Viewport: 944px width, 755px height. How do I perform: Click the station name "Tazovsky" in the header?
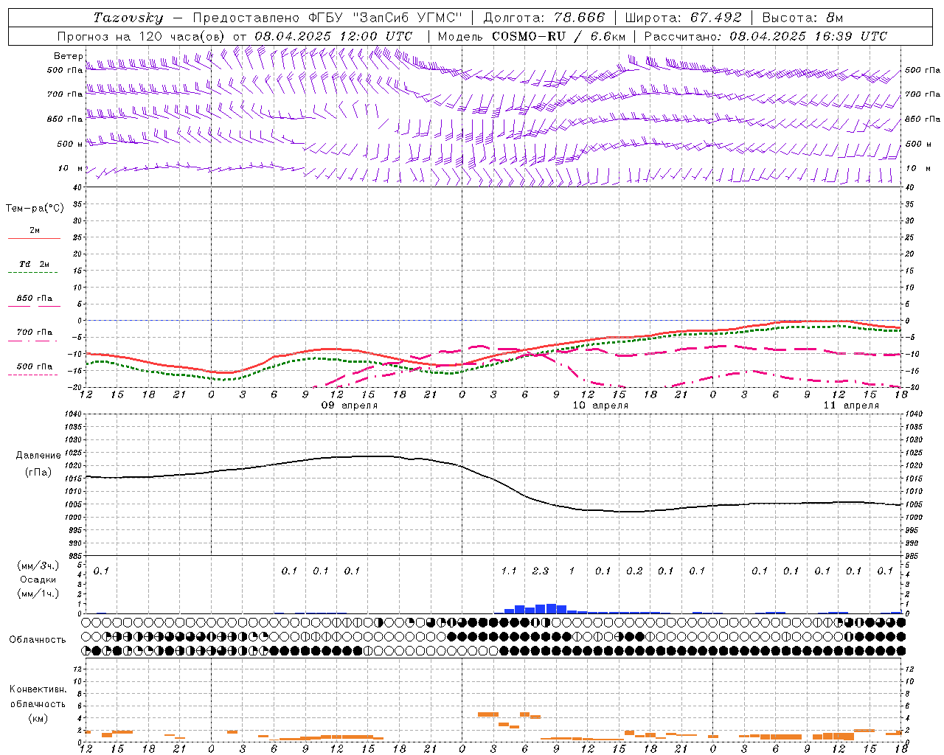(128, 18)
